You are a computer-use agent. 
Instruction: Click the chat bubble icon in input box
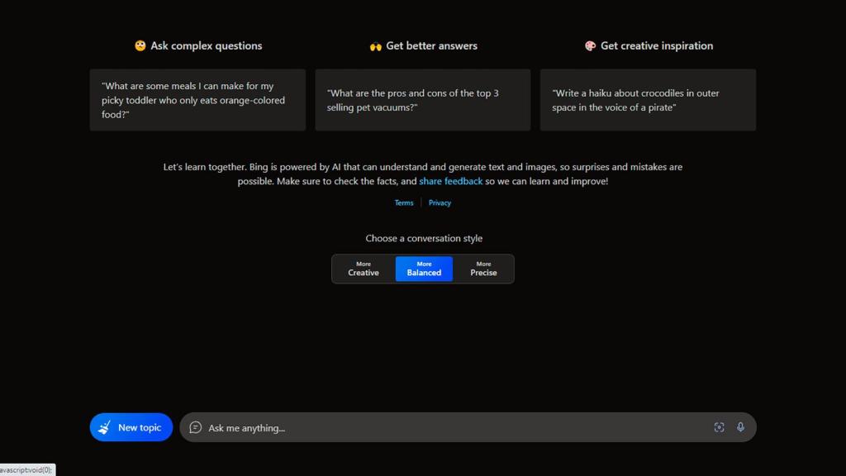[195, 427]
